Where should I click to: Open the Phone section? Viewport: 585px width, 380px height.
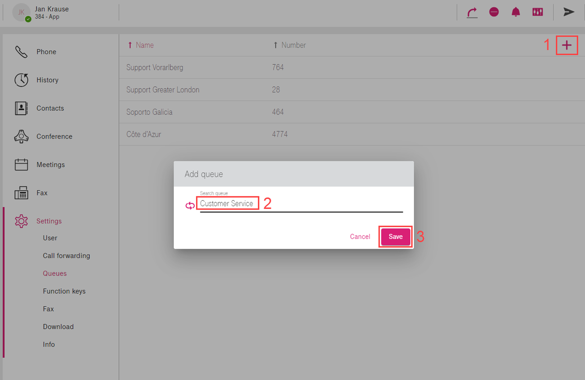pos(46,52)
